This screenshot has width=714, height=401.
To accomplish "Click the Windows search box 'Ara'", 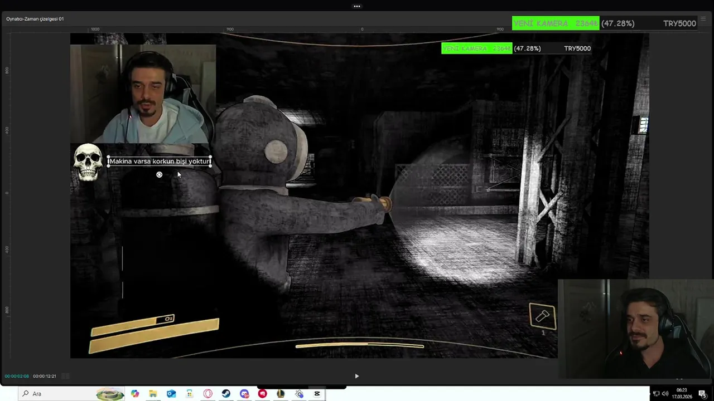I will click(x=71, y=394).
